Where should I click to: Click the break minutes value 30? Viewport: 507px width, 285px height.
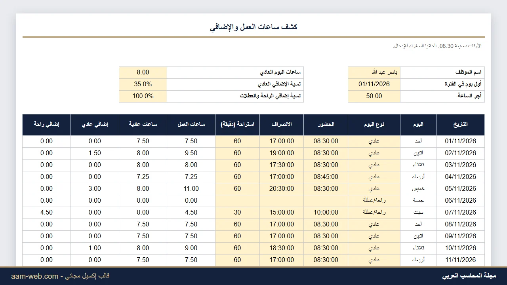click(x=237, y=213)
